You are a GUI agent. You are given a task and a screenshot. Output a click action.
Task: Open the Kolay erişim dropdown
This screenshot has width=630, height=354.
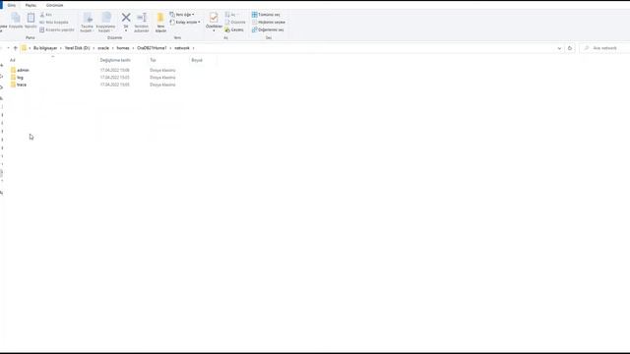click(x=185, y=22)
